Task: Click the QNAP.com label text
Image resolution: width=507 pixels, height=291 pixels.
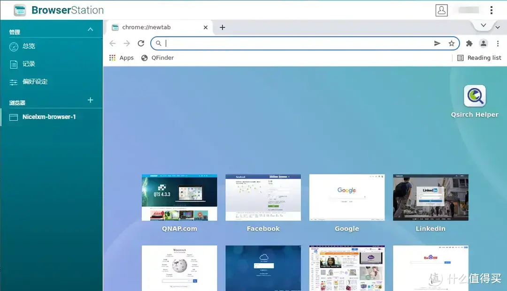Action: 179,228
